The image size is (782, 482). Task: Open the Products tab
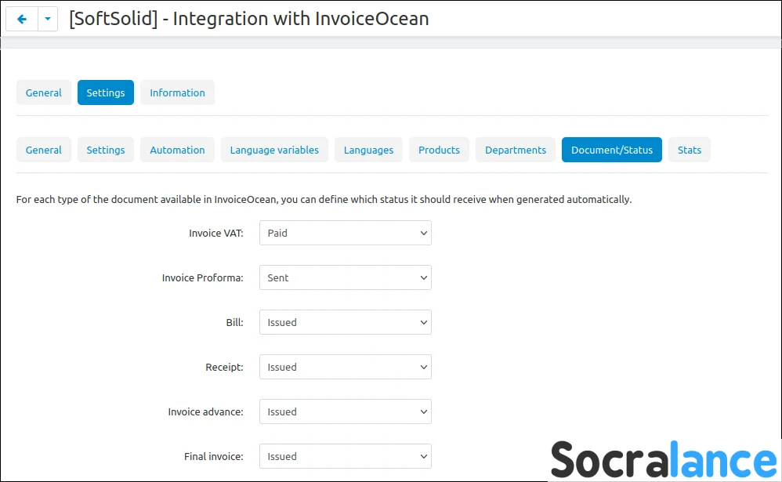coord(439,150)
